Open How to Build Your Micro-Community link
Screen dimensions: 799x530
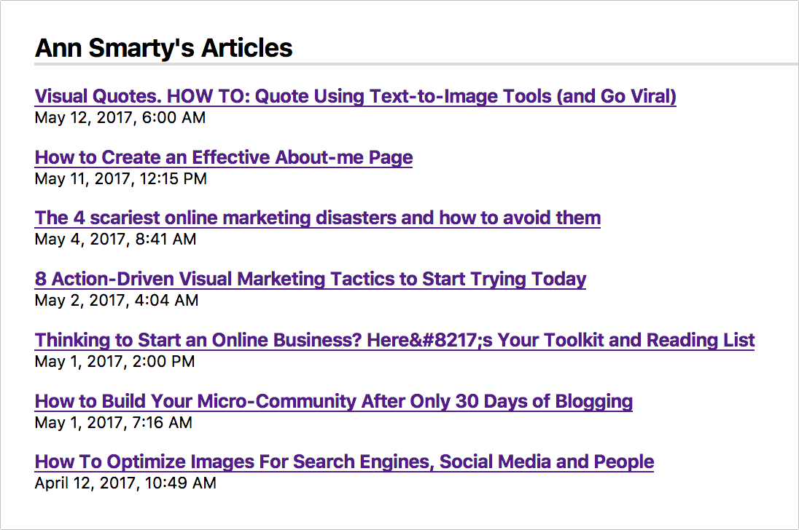click(x=334, y=401)
